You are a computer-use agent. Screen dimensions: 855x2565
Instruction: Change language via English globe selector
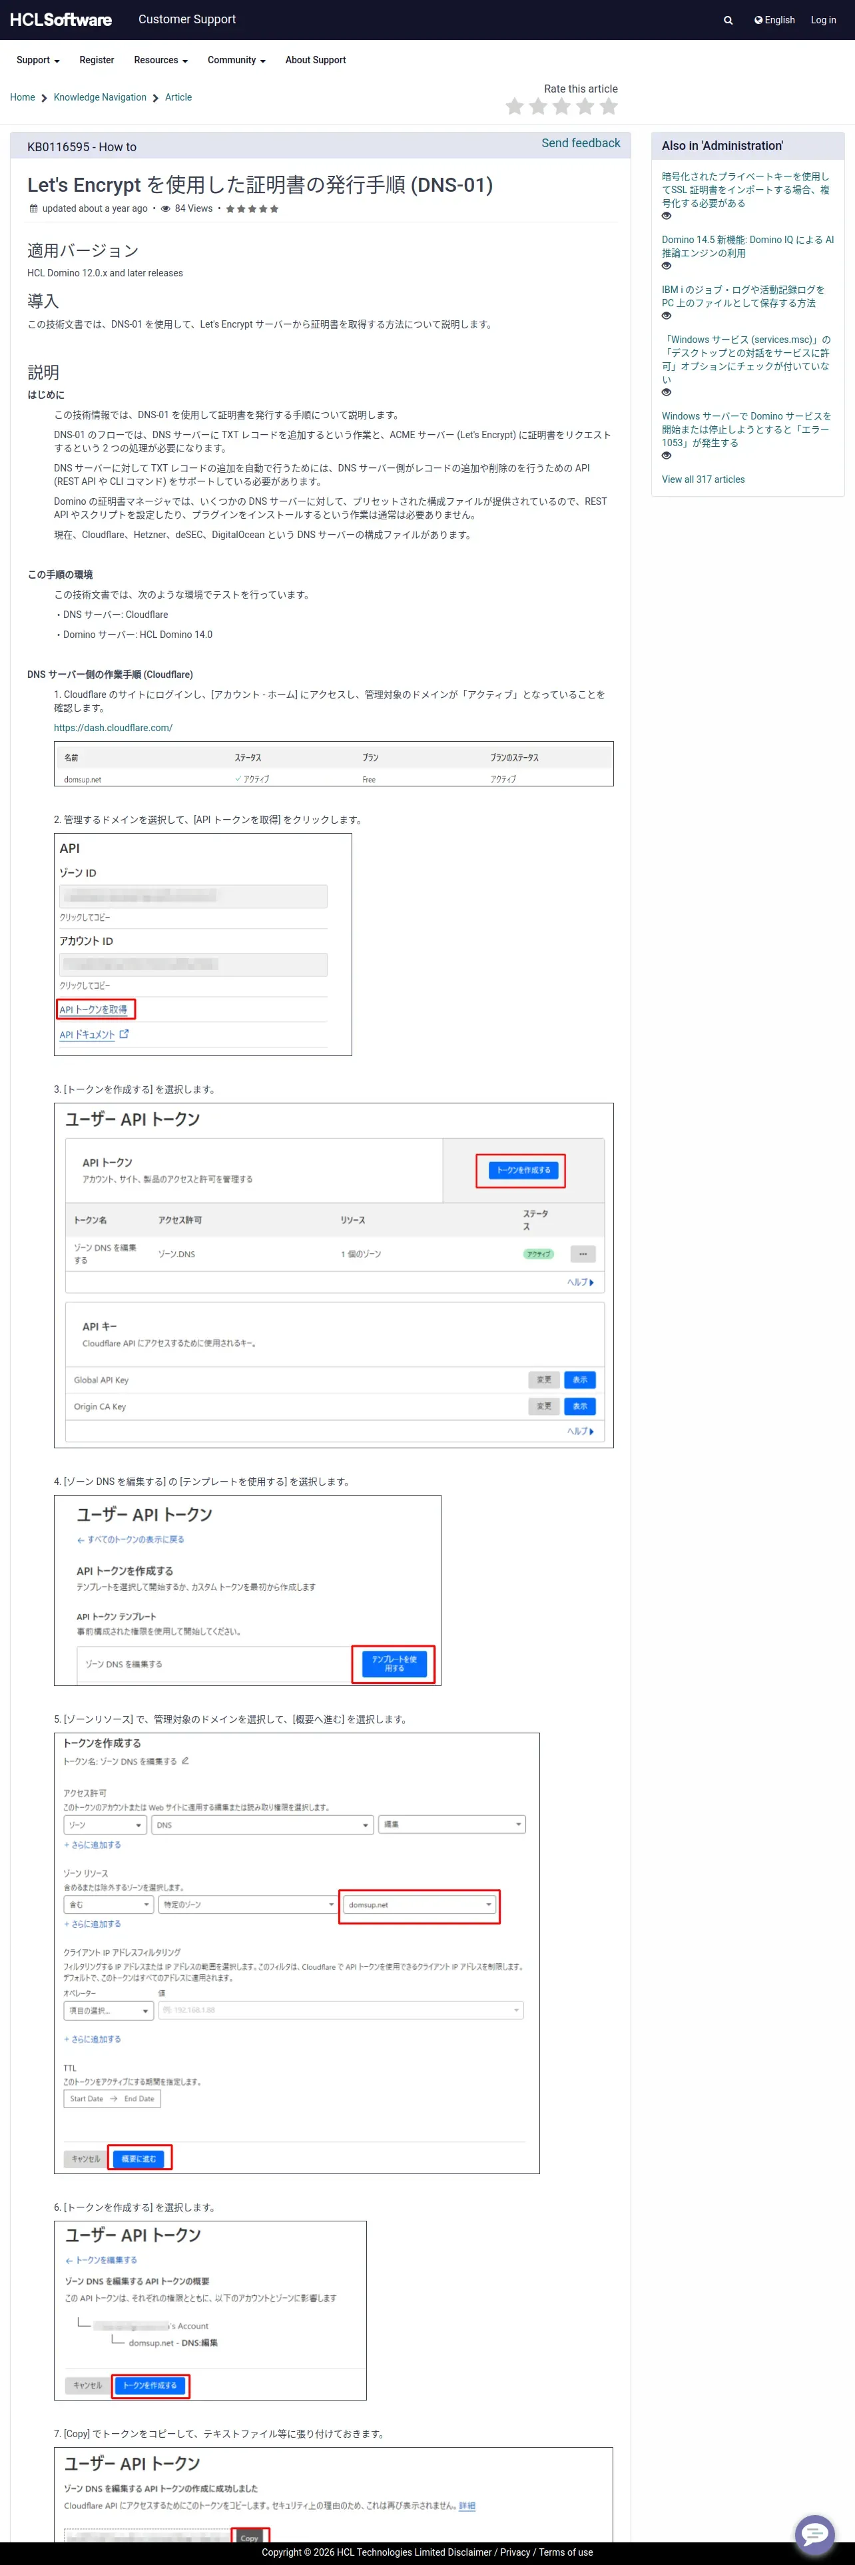pos(774,20)
